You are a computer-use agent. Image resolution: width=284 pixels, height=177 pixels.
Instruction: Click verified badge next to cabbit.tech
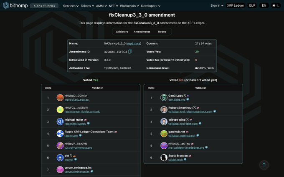[x=185, y=159]
